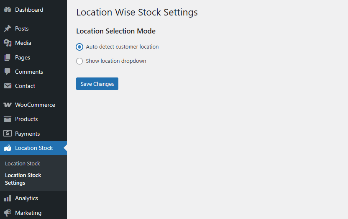Click the Marketing megaphone icon
The image size is (348, 219).
[x=8, y=213]
